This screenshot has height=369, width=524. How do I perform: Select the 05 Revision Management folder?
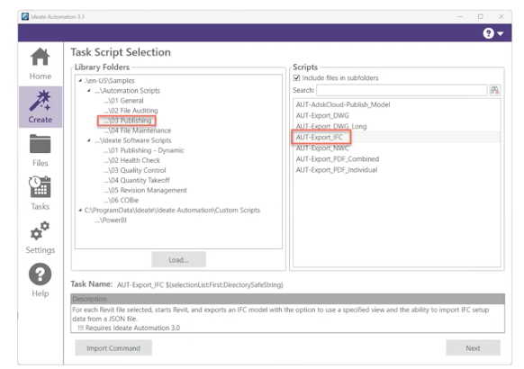(145, 190)
